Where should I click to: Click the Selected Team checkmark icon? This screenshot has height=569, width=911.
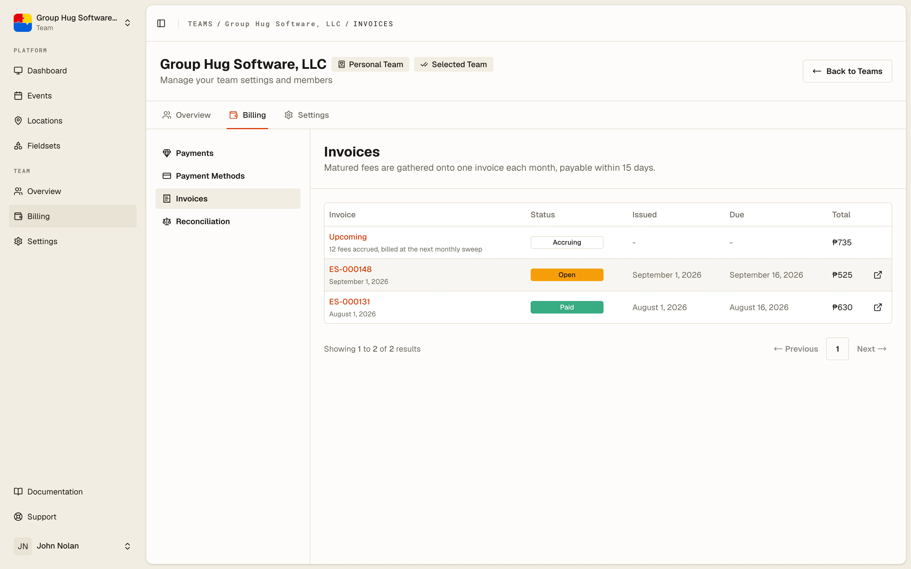424,64
